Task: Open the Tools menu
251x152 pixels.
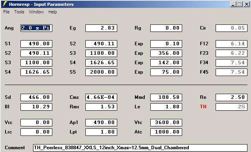Action: (19, 12)
